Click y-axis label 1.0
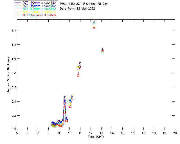 coord(14,59)
